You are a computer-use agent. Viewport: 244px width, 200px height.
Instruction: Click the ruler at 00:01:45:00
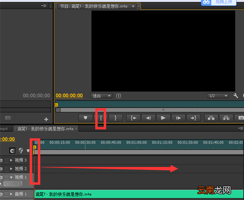(213, 142)
